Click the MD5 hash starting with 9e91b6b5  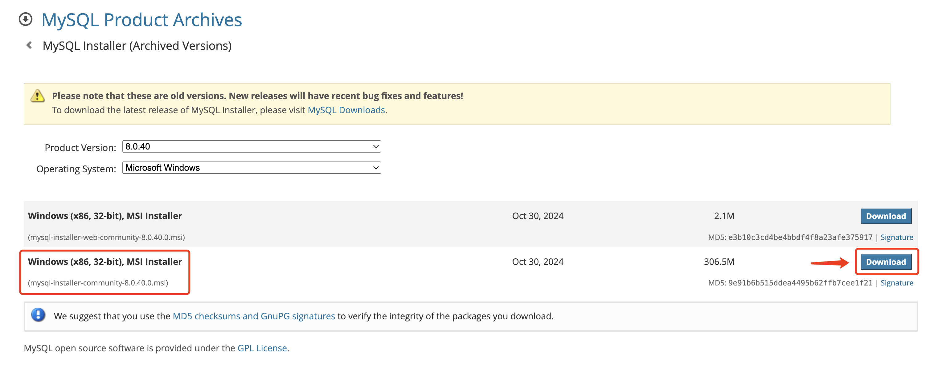pos(800,283)
